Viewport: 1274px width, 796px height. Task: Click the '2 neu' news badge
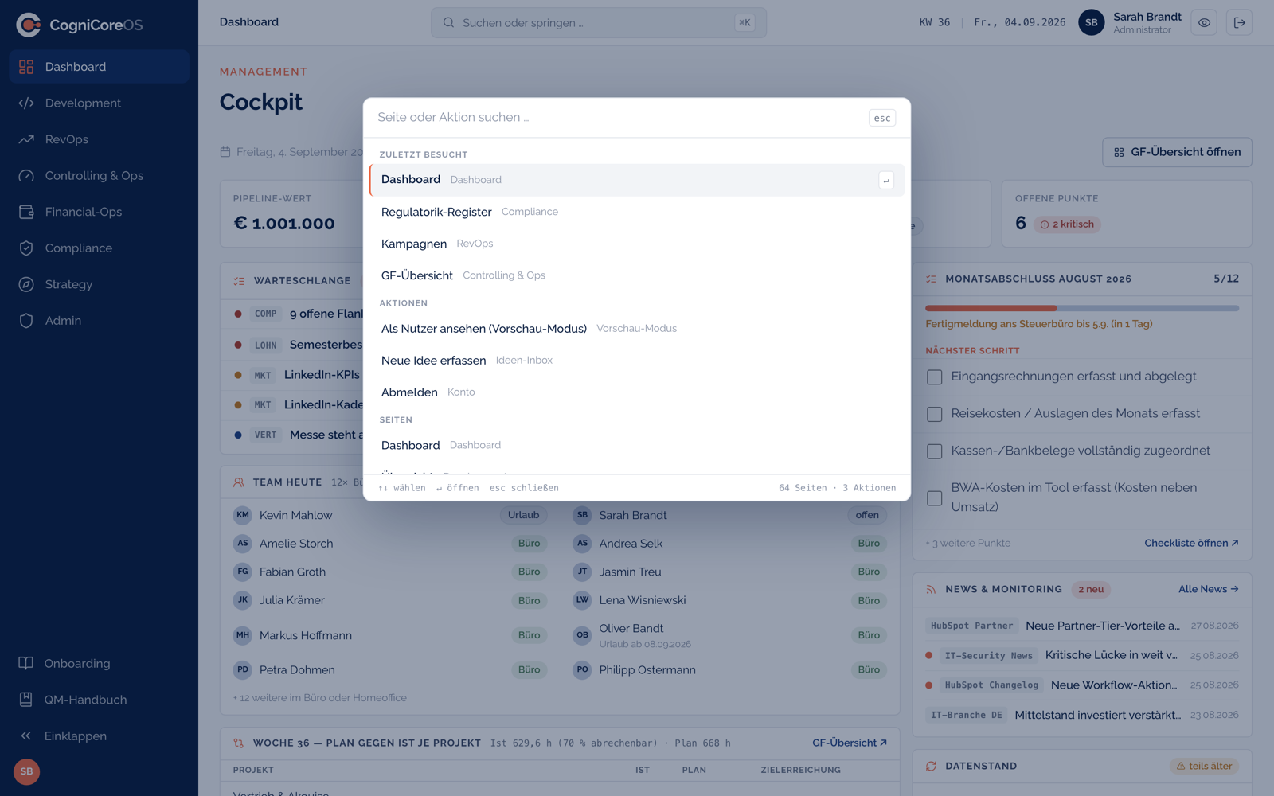pos(1091,590)
